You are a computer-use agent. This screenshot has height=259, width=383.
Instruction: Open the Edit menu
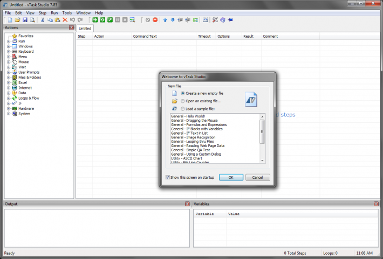(x=18, y=13)
